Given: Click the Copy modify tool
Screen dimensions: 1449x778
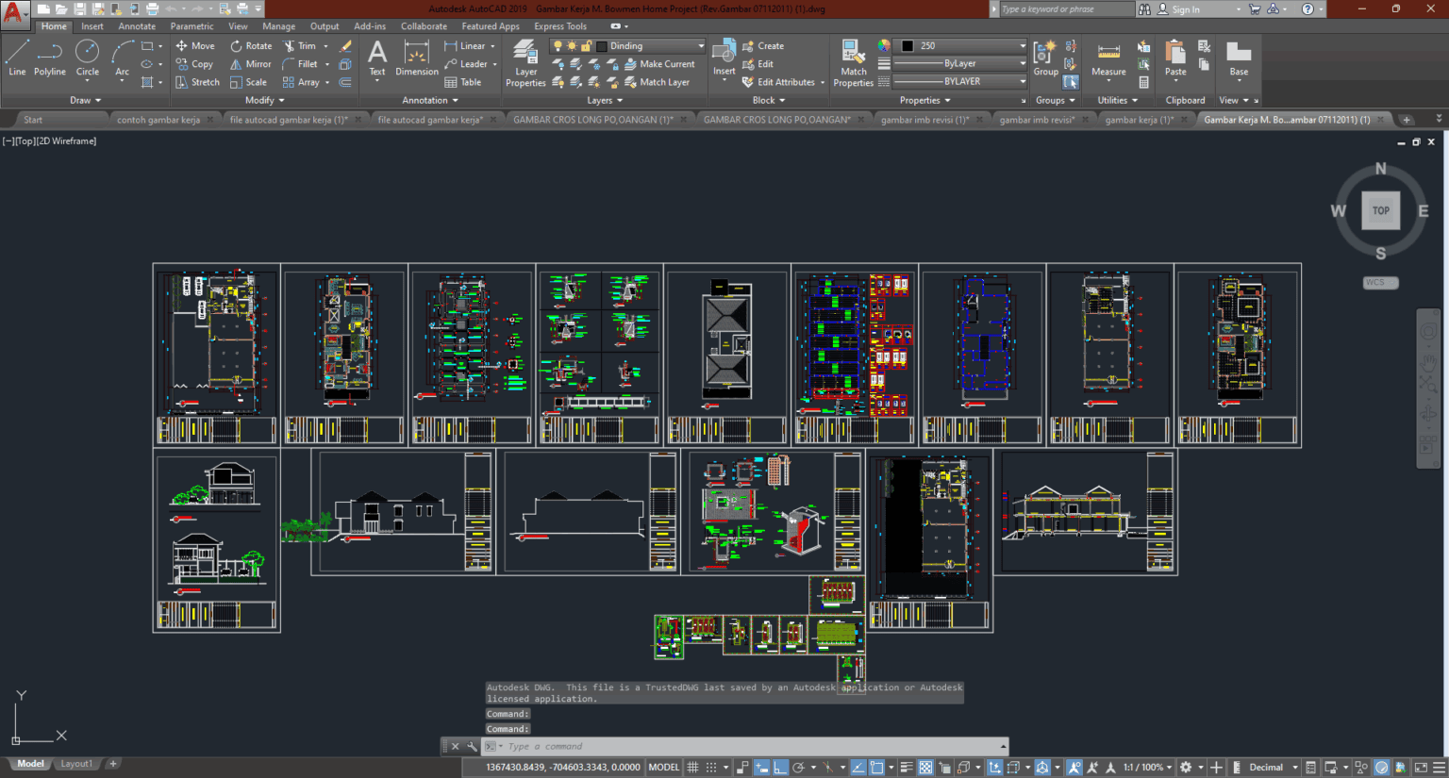Looking at the screenshot, I should click(x=201, y=63).
